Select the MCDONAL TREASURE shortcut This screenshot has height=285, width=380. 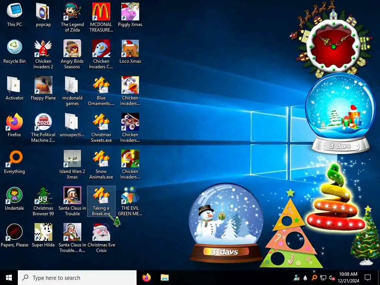101,17
